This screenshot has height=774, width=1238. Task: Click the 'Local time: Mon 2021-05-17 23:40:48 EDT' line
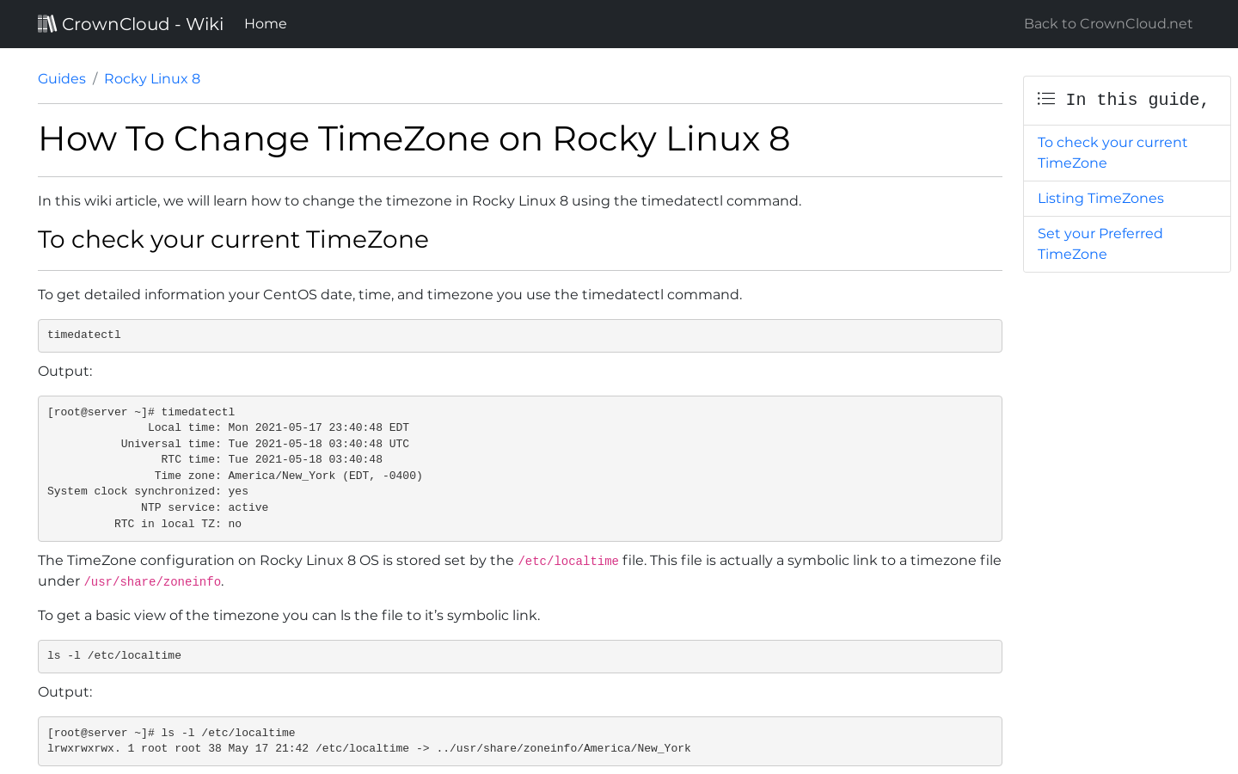pyautogui.click(x=279, y=427)
